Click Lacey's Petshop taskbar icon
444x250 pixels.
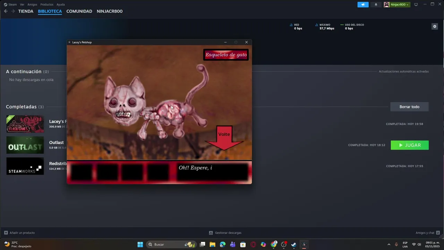point(304,244)
